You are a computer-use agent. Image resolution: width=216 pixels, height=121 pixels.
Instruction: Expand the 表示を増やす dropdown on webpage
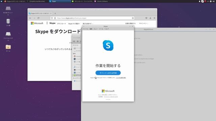click(x=88, y=24)
